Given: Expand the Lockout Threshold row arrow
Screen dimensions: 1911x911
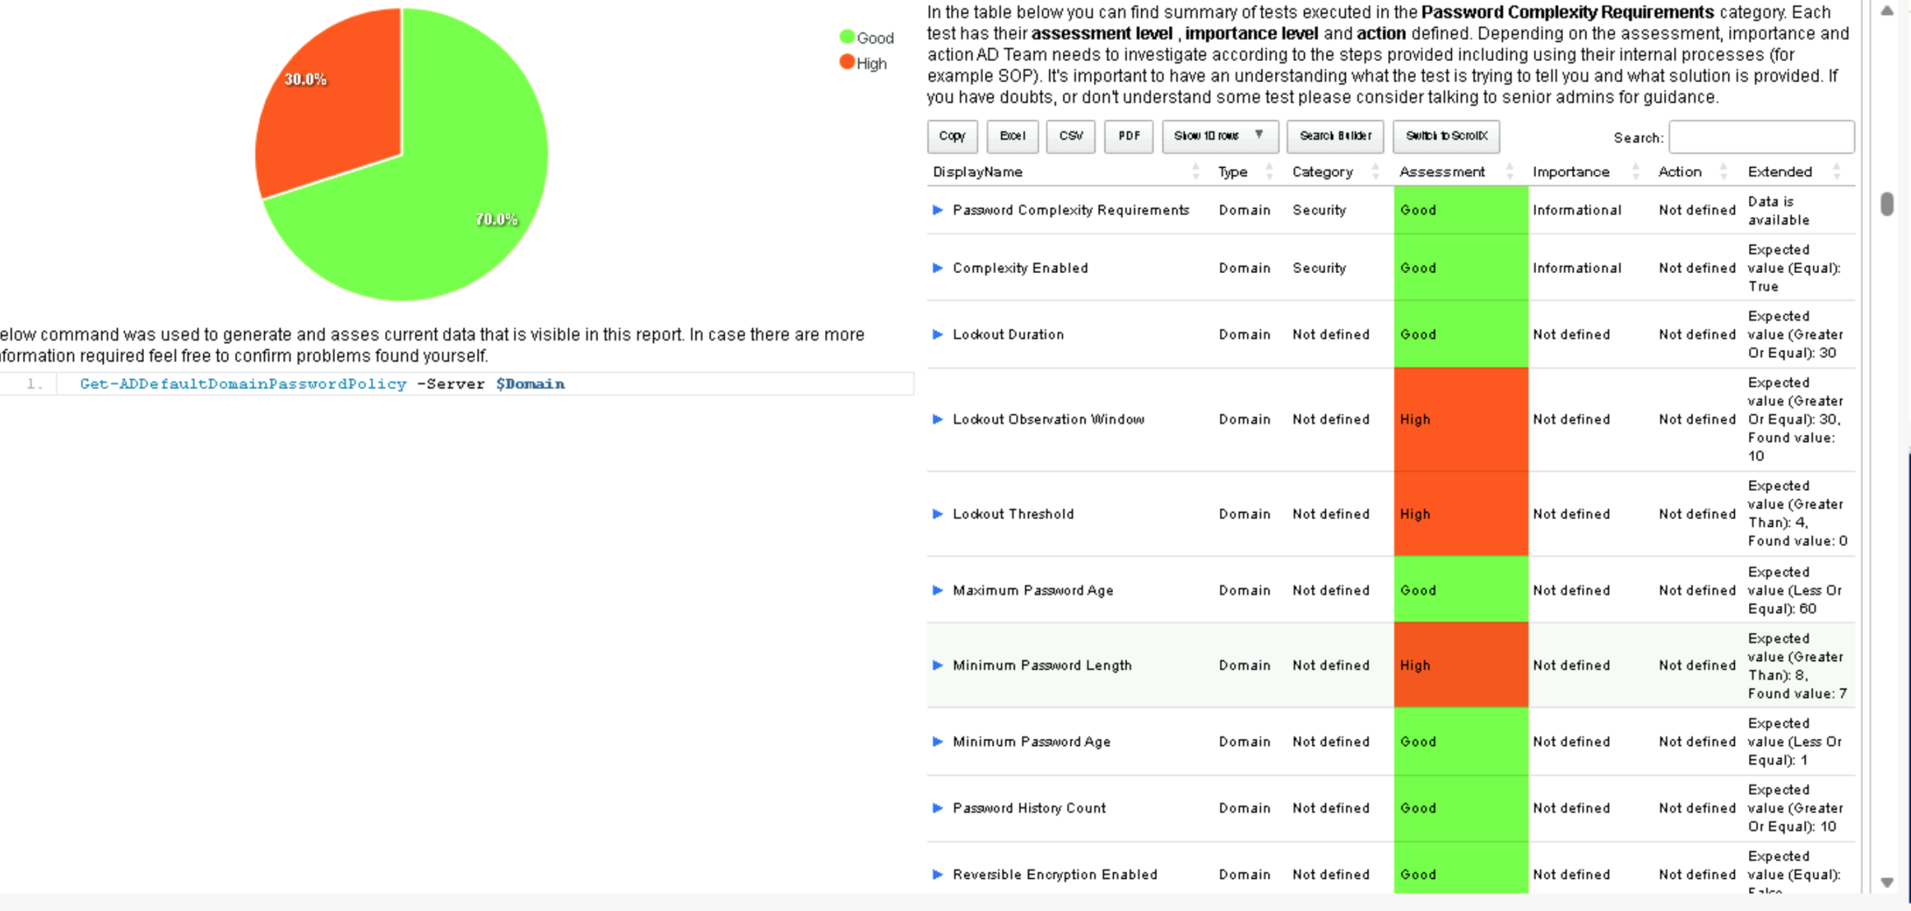Looking at the screenshot, I should click(x=938, y=514).
